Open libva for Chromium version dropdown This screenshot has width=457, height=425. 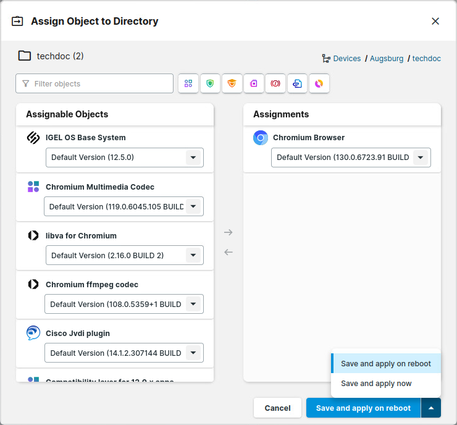[x=193, y=255]
